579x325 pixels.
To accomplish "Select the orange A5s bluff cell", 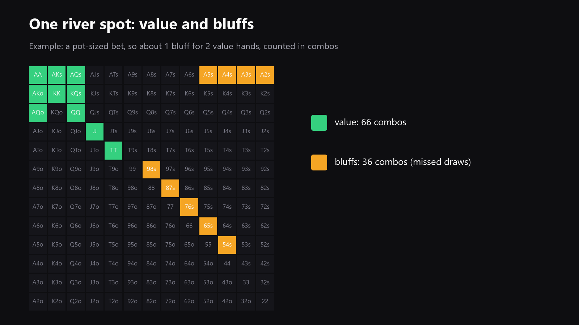I will 208,75.
